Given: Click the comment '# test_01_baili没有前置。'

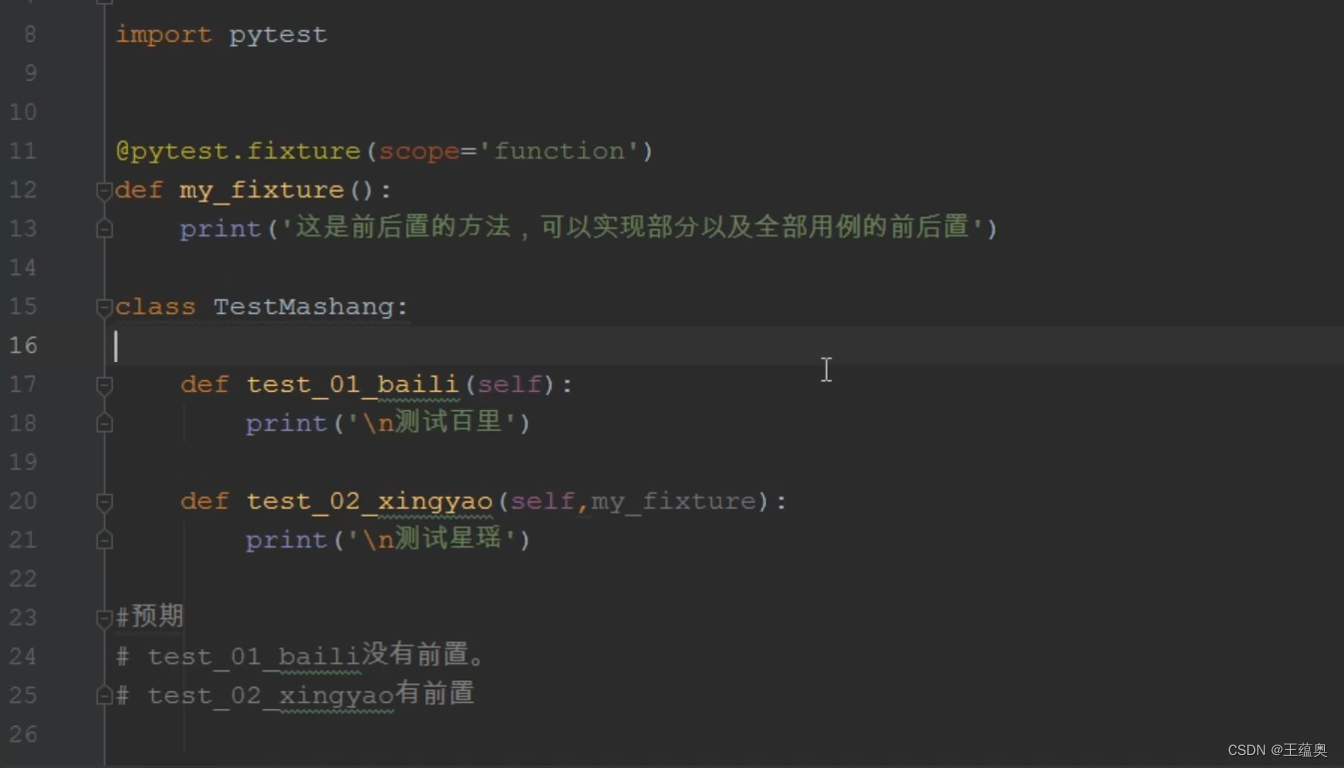Looking at the screenshot, I should 301,656.
